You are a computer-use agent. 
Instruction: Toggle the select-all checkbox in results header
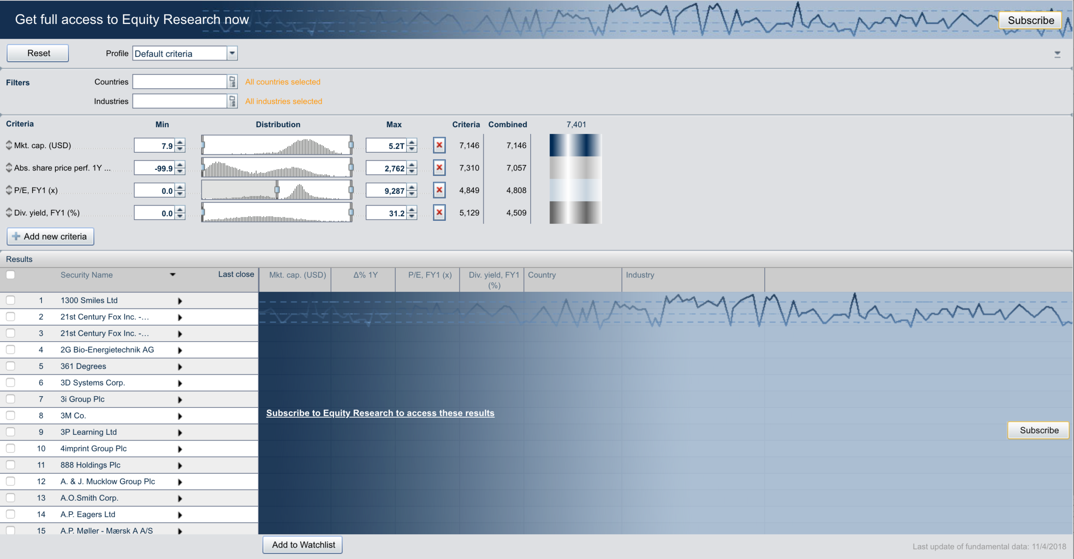pyautogui.click(x=10, y=274)
